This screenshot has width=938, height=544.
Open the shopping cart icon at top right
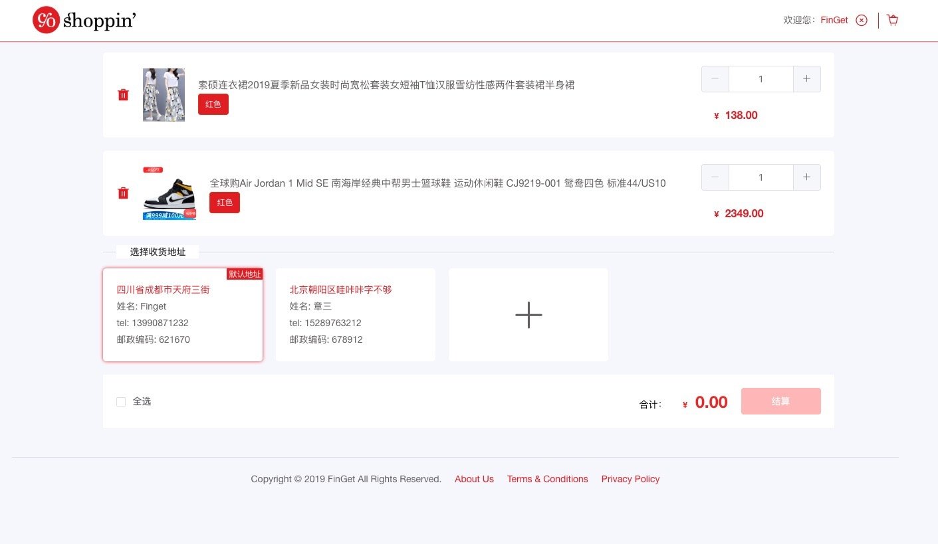(x=893, y=20)
